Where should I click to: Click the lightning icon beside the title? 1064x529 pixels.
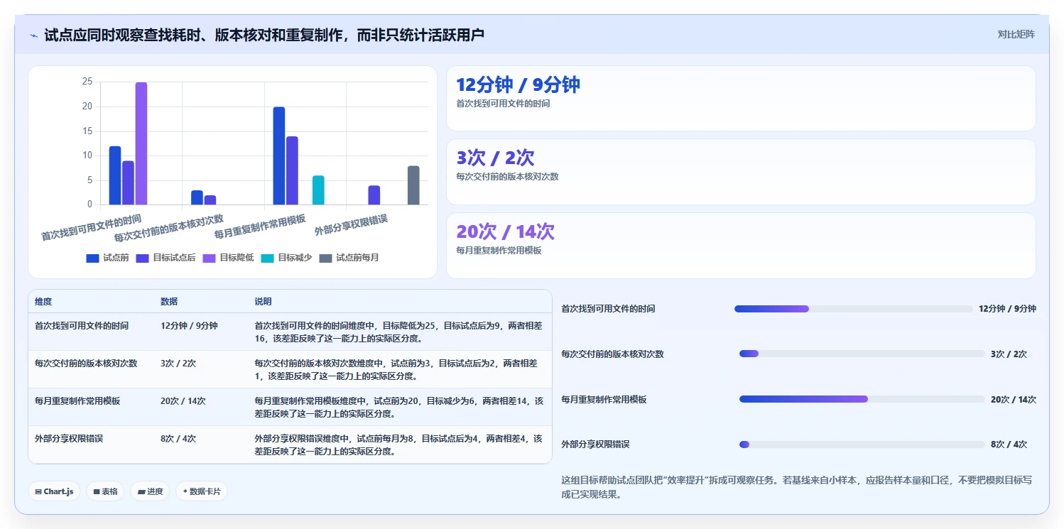pos(33,35)
